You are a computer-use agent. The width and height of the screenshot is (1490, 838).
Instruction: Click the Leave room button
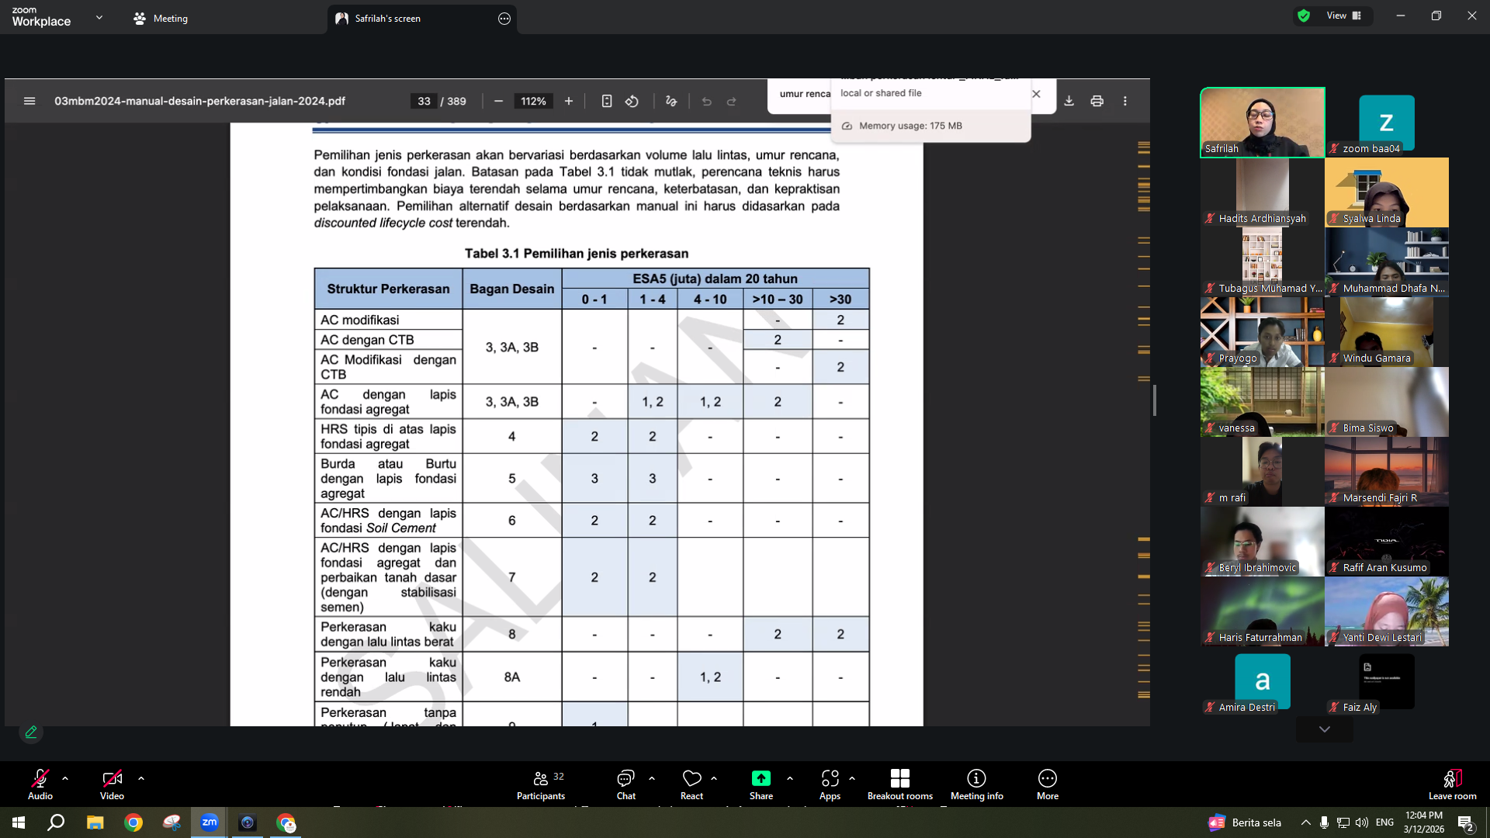point(1452,784)
